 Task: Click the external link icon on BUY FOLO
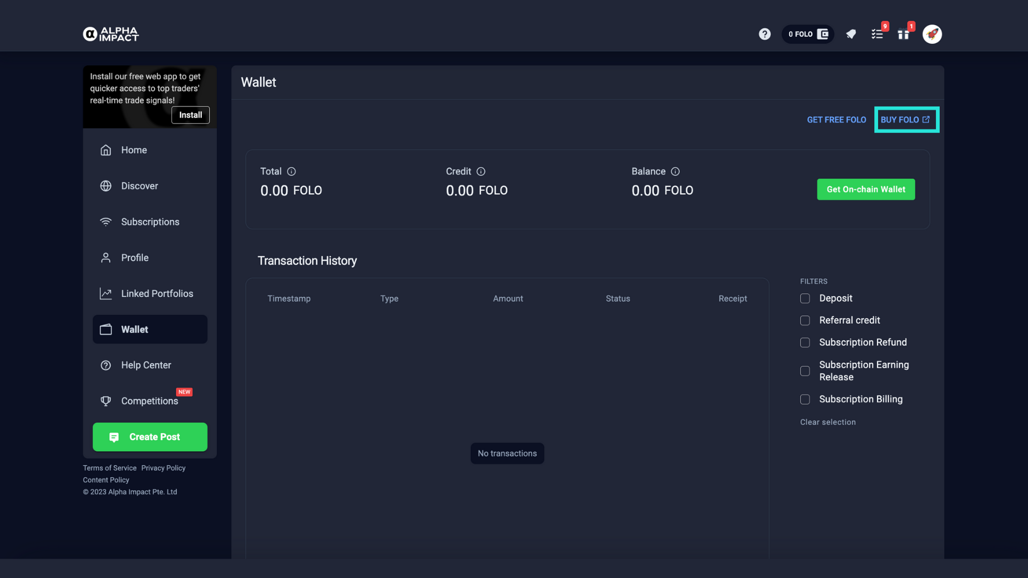(926, 120)
